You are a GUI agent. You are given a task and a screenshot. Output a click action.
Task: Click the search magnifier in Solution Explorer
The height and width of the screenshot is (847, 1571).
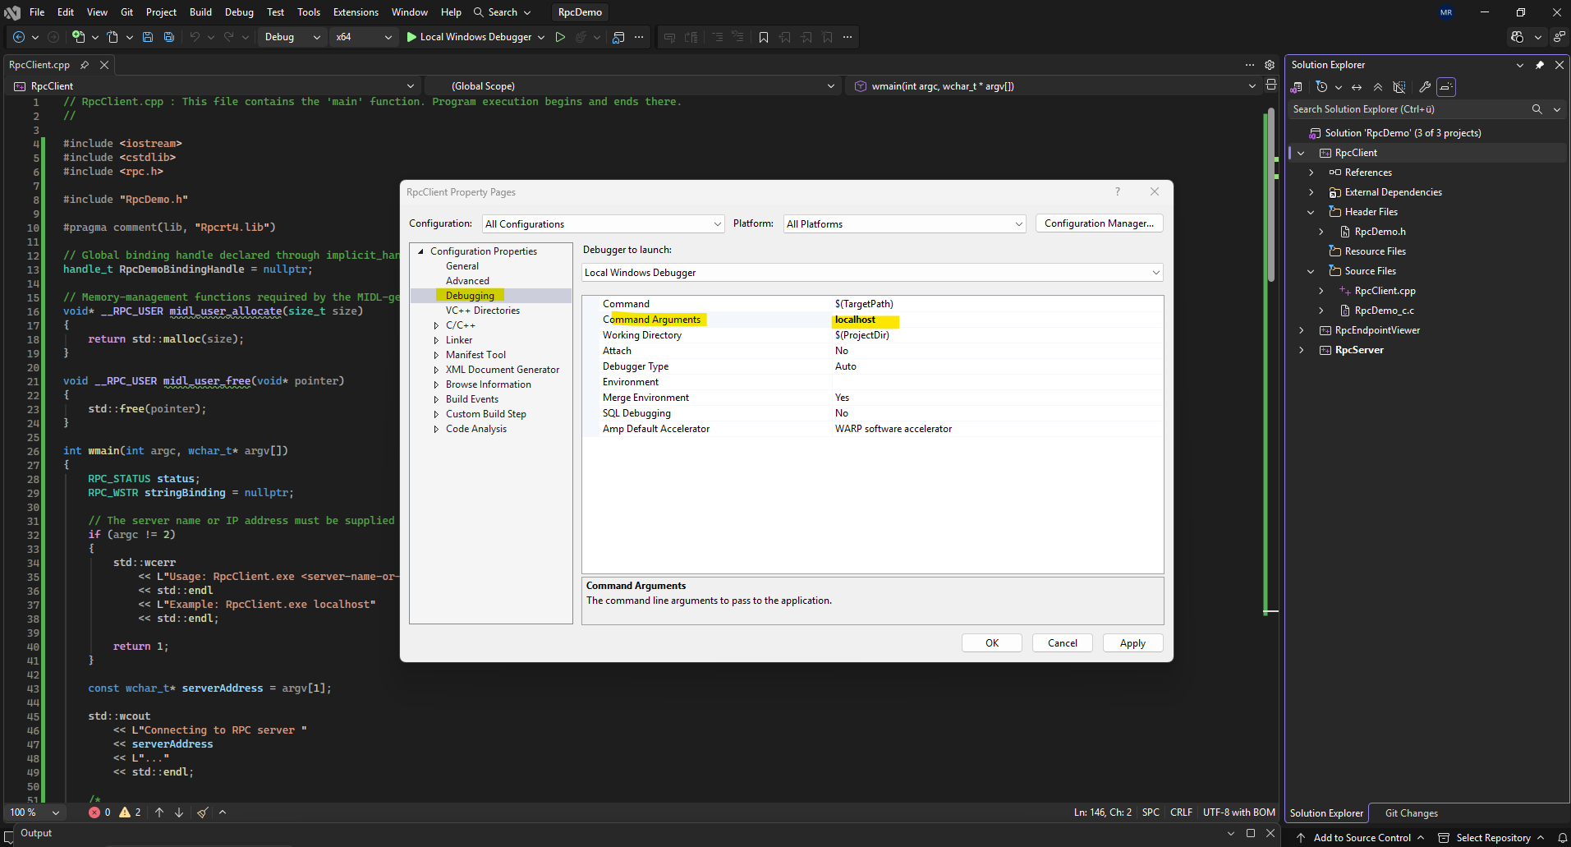point(1537,109)
